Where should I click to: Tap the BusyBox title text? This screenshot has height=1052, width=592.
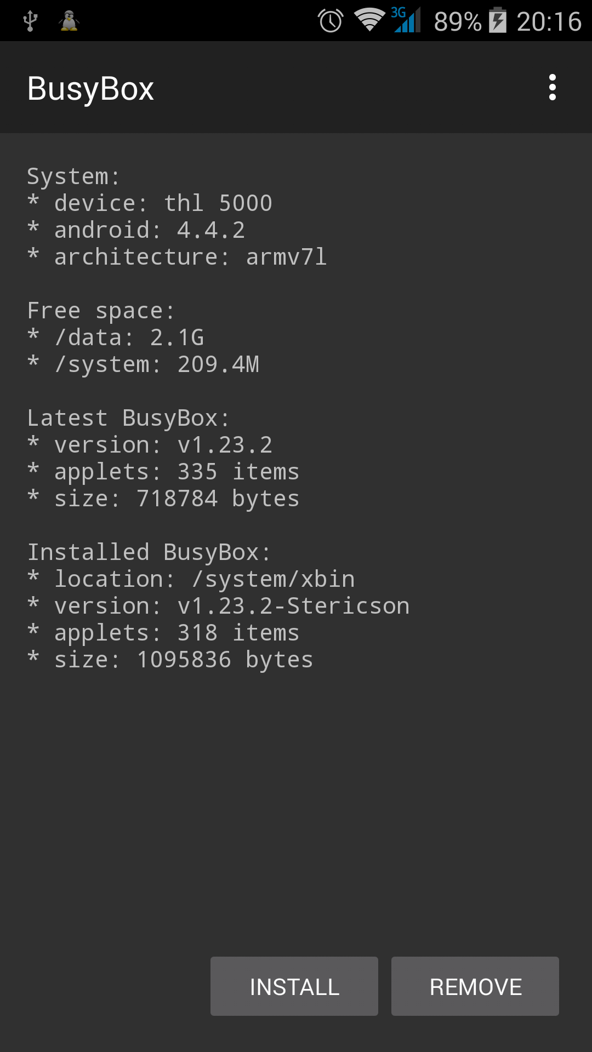click(x=90, y=88)
